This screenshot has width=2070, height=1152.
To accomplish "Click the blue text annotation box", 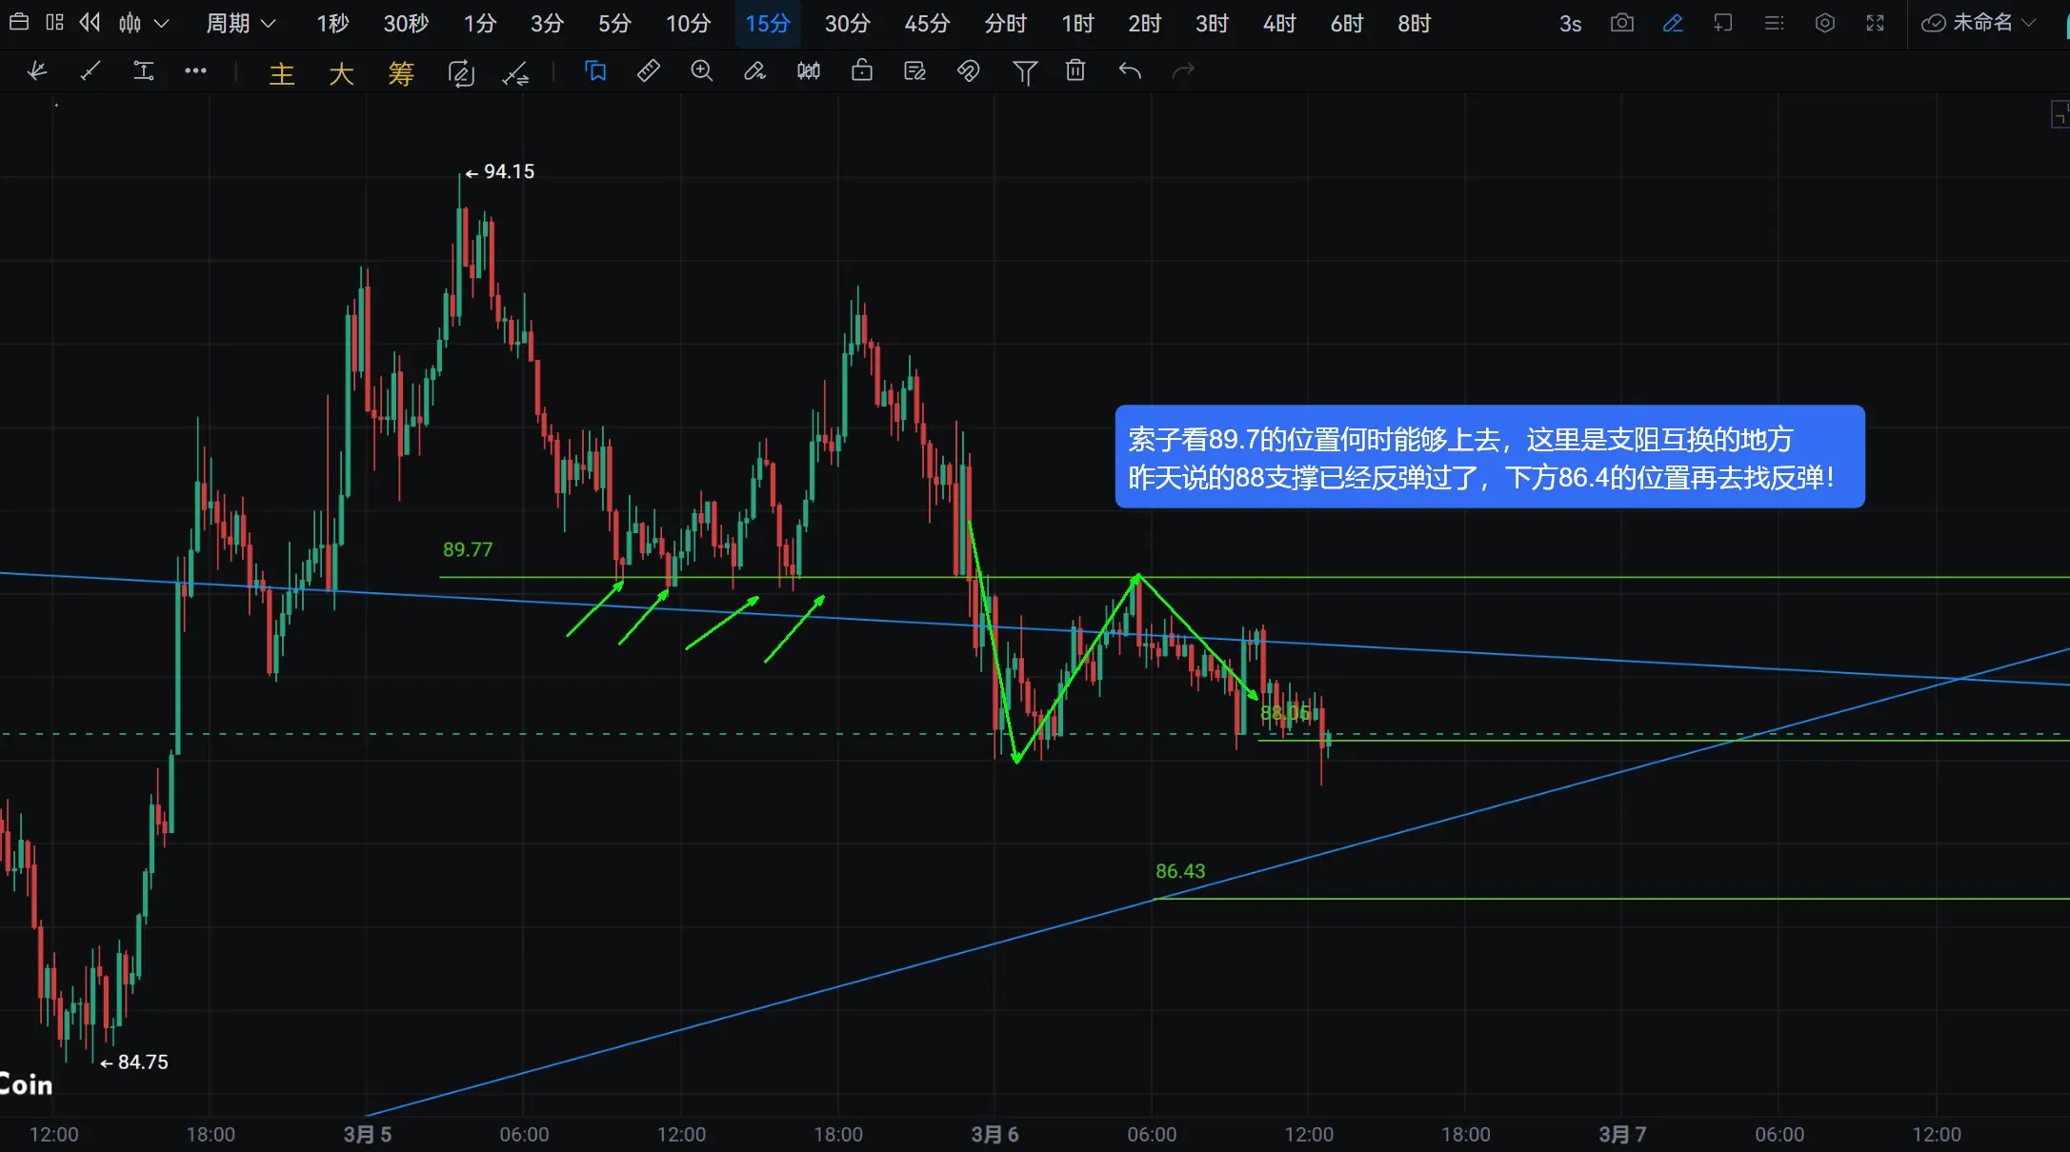I will [1489, 457].
